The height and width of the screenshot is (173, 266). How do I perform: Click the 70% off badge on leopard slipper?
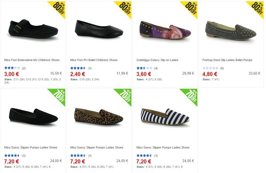coord(124,96)
